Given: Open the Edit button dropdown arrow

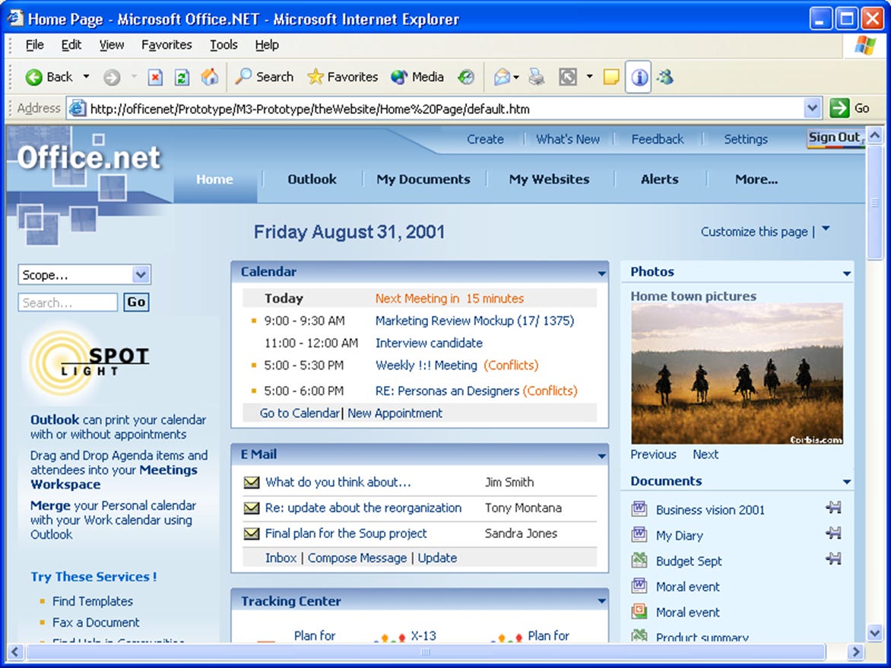Looking at the screenshot, I should [589, 76].
